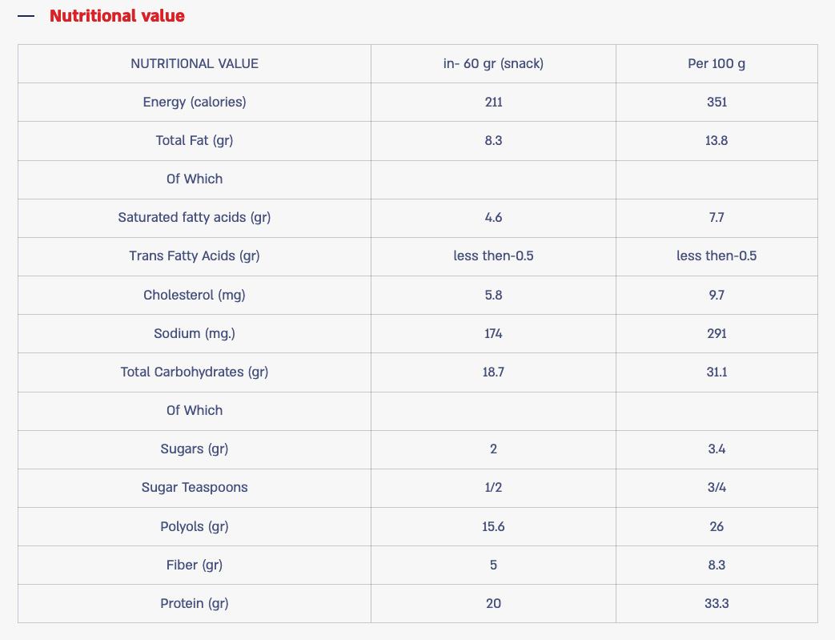The height and width of the screenshot is (640, 835).
Task: Click the Per 100 g column header
Action: coord(717,63)
